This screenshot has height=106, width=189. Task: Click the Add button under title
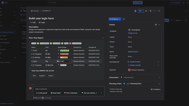(33, 22)
